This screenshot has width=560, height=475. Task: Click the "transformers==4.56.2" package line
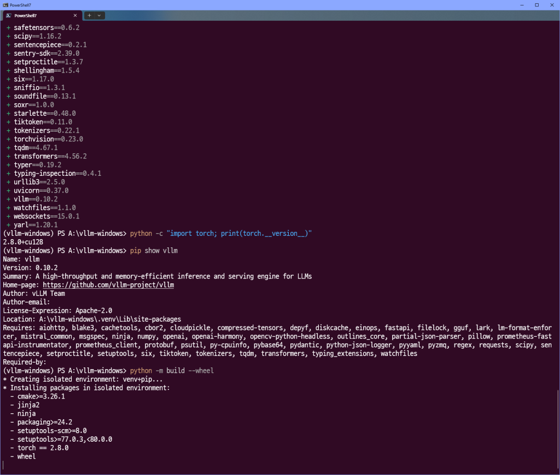(50, 156)
